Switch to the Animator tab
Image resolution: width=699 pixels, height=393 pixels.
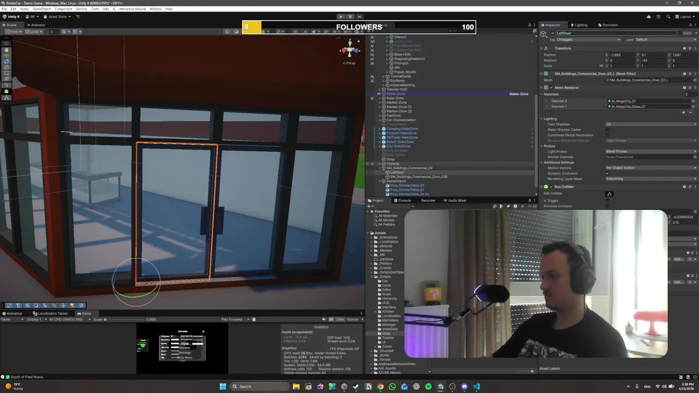pos(36,25)
